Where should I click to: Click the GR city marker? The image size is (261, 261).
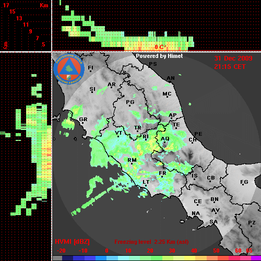(x=83, y=123)
